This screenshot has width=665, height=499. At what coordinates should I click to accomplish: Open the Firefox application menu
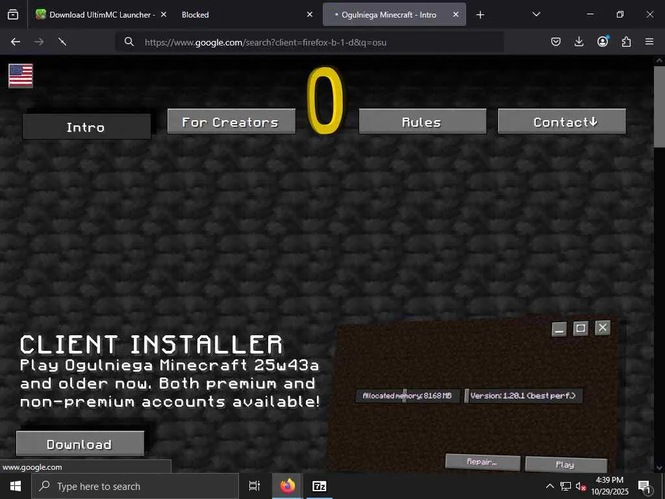649,42
